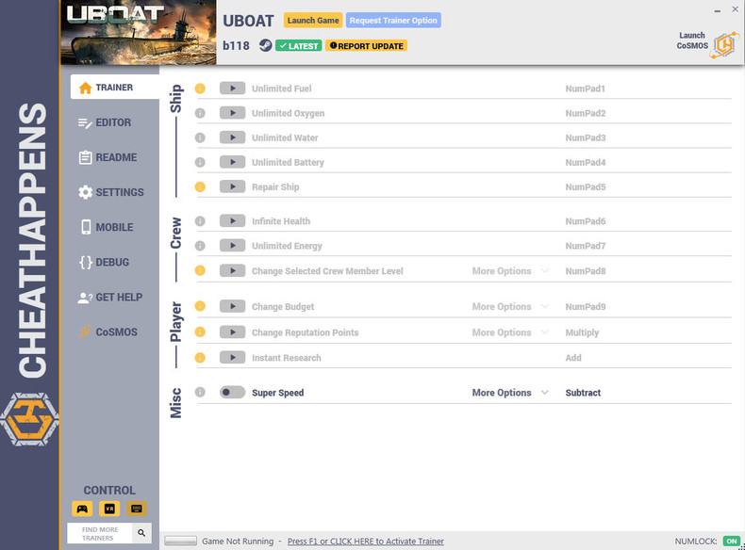Click the Add hotkey for Instant Research
The width and height of the screenshot is (745, 550).
573,358
